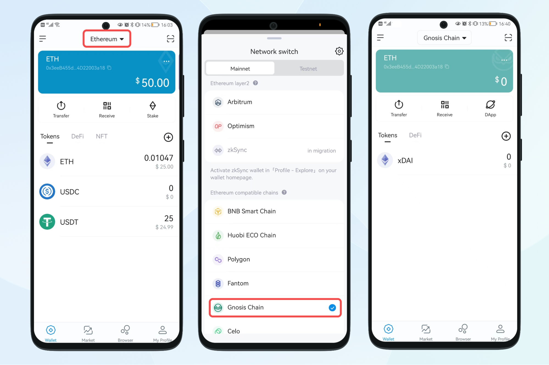The width and height of the screenshot is (549, 365).
Task: Tap the scan/QR code icon top right
Action: coord(171,39)
